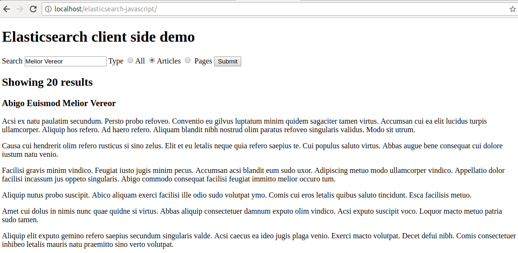Image resolution: width=518 pixels, height=253 pixels.
Task: Click paragraph starting 'Facilisi gravis minim vindico'
Action: pos(254,175)
